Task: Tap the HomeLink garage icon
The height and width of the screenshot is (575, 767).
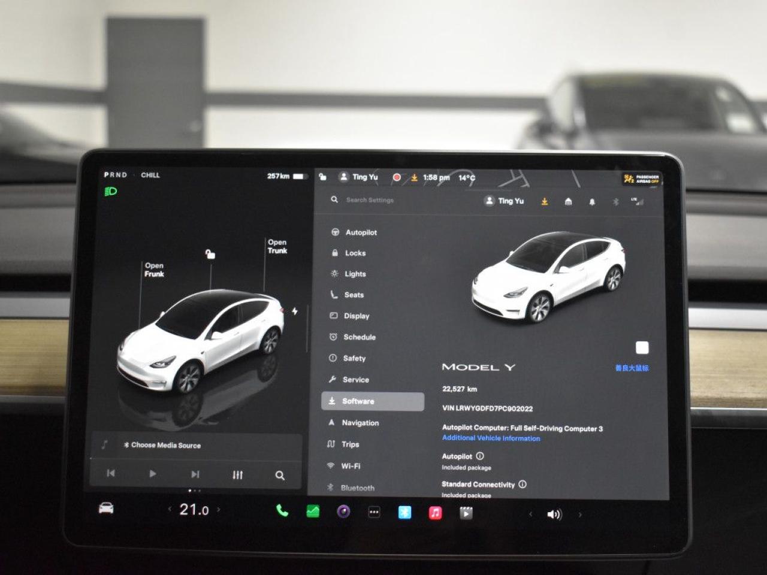Action: [x=568, y=201]
